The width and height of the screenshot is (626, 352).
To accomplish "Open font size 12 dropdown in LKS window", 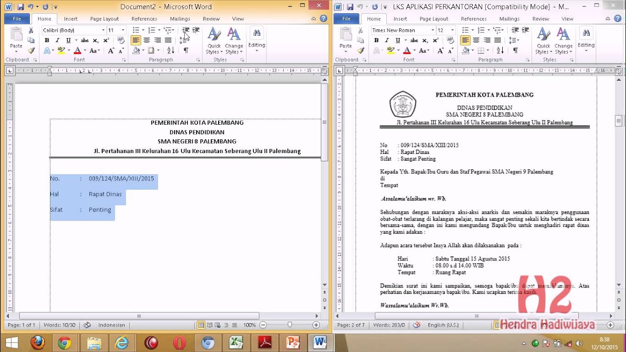I will click(452, 30).
